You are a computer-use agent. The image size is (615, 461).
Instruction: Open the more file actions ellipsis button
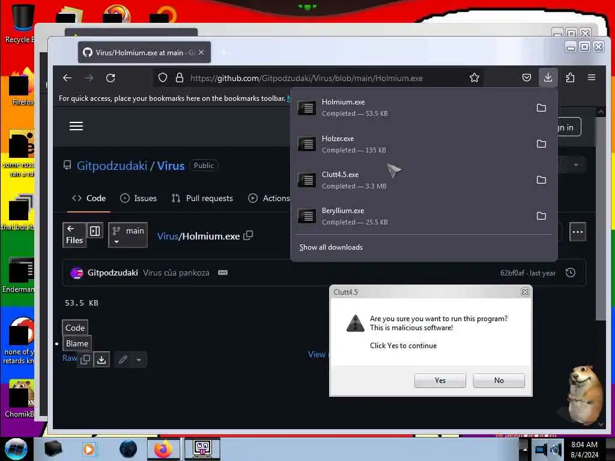point(577,232)
